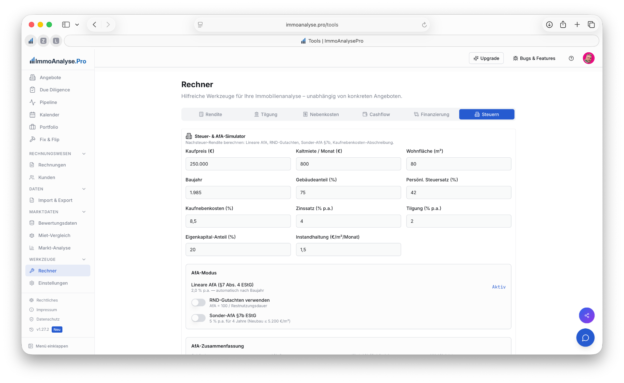Open Bugs & Features
The width and height of the screenshot is (624, 383).
coord(534,58)
